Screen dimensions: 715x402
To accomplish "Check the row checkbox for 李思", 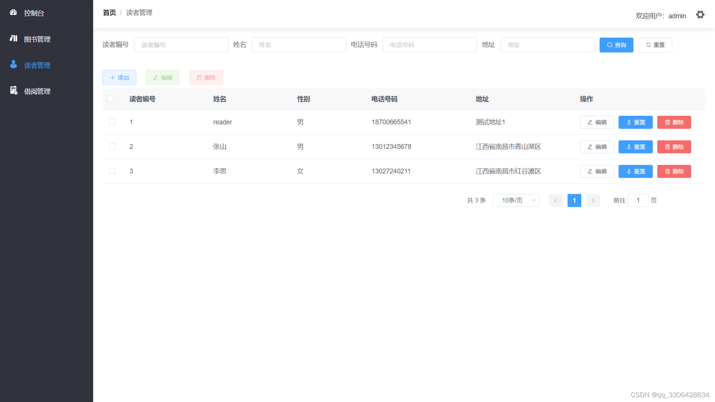I will click(112, 171).
